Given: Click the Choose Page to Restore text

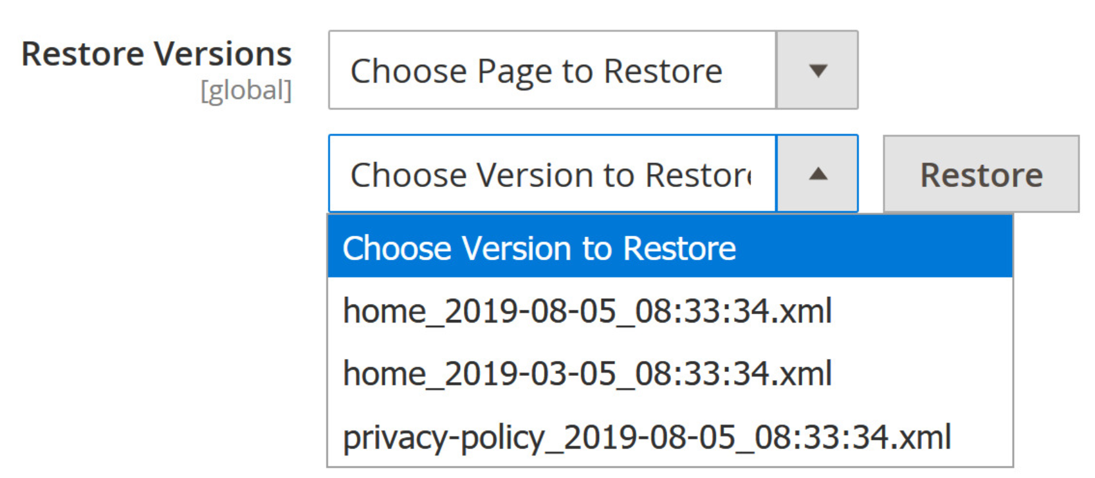Looking at the screenshot, I should click(536, 71).
